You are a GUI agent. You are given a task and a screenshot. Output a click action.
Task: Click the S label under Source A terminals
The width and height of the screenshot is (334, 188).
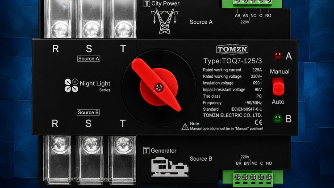tap(89, 49)
